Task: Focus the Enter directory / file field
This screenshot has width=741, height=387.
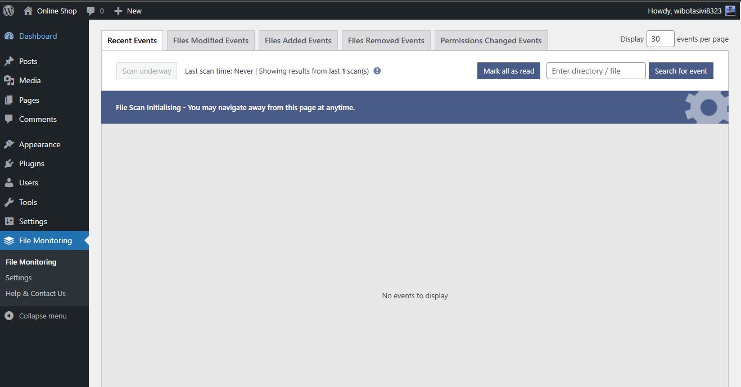Action: click(596, 71)
